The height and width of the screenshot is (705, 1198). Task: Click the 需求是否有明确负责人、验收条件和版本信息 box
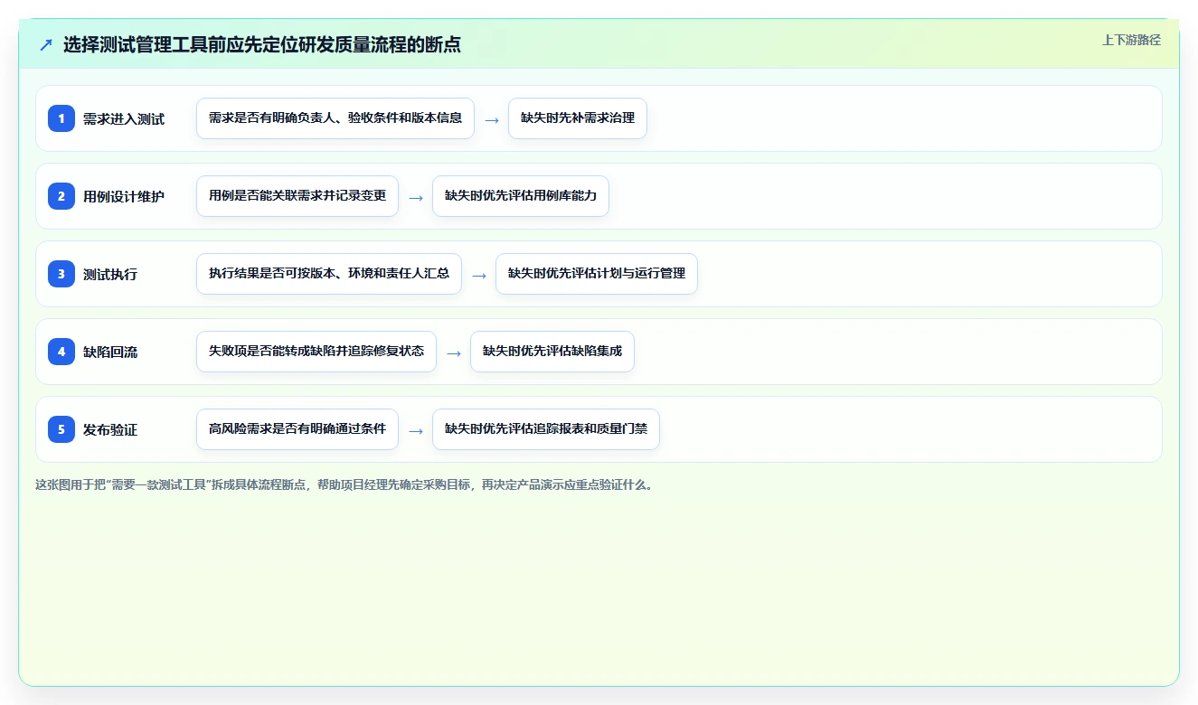click(x=335, y=118)
